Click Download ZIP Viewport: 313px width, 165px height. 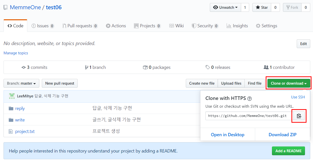282,135
